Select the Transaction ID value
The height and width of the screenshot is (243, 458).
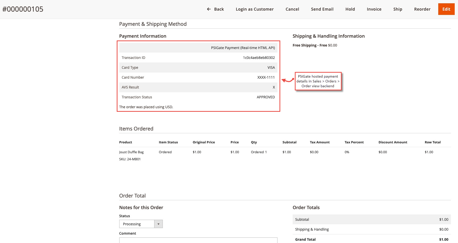click(x=258, y=57)
